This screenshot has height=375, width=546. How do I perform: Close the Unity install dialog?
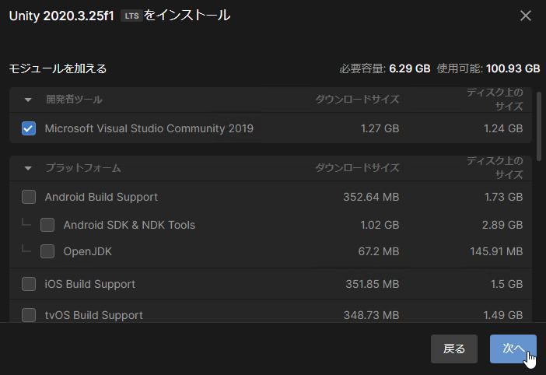click(526, 16)
